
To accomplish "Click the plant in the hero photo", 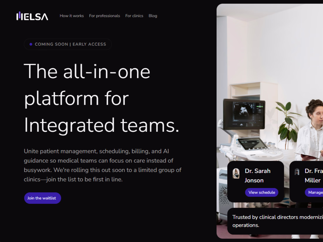I will [288, 123].
